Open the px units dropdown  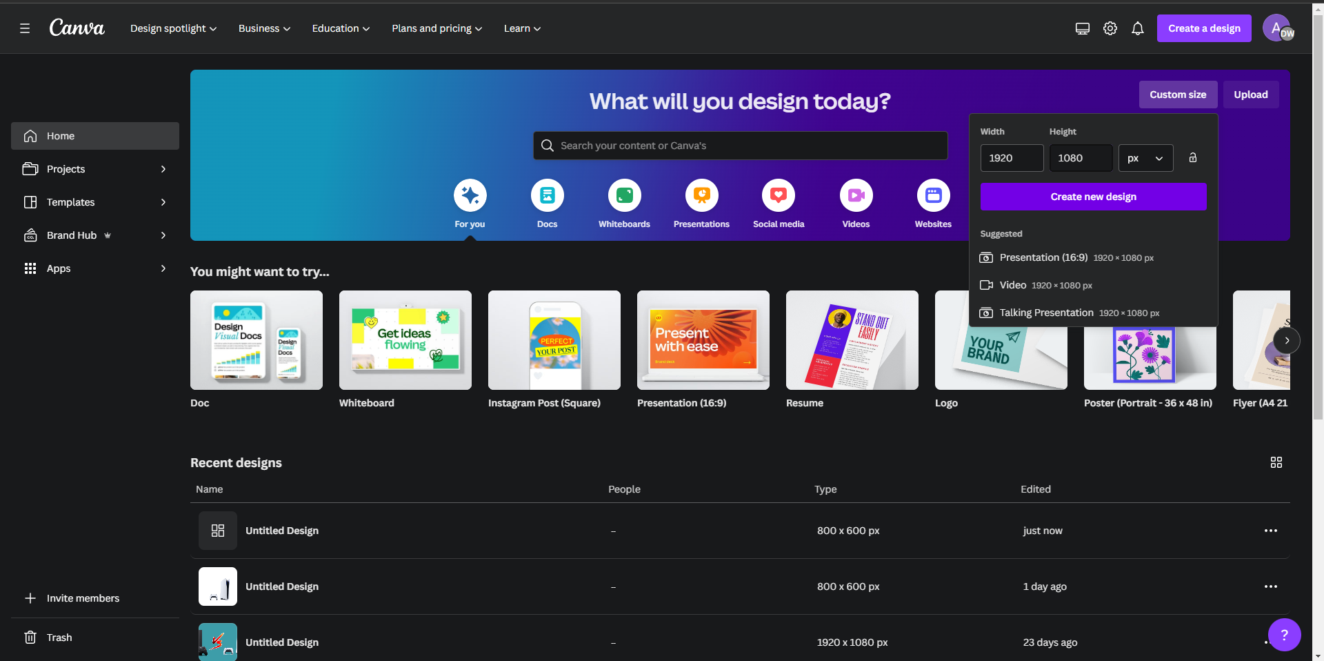pyautogui.click(x=1145, y=158)
